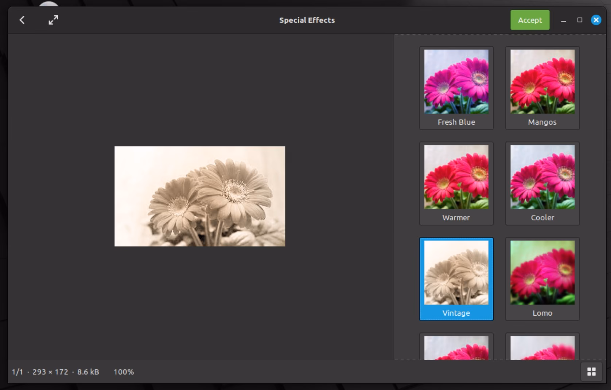Image resolution: width=611 pixels, height=390 pixels.
Task: Select the Warmer effect thumbnail
Action: point(456,183)
